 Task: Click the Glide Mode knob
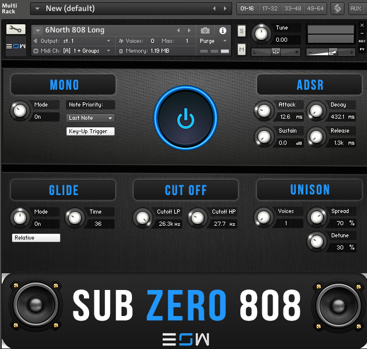pyautogui.click(x=20, y=218)
